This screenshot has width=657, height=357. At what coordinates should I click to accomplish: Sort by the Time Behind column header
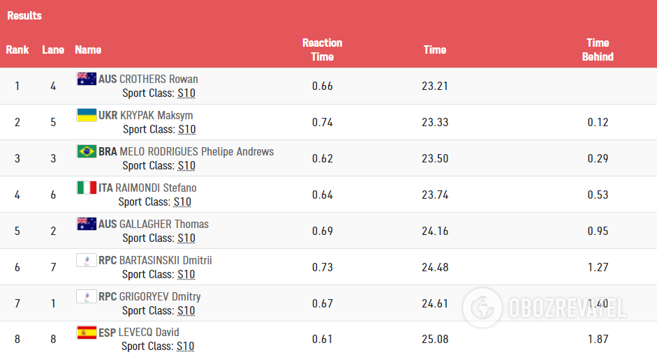coord(598,50)
